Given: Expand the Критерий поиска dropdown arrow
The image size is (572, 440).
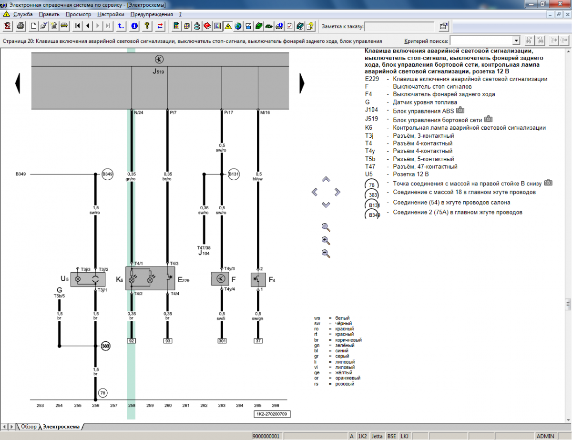Looking at the screenshot, I should click(516, 41).
